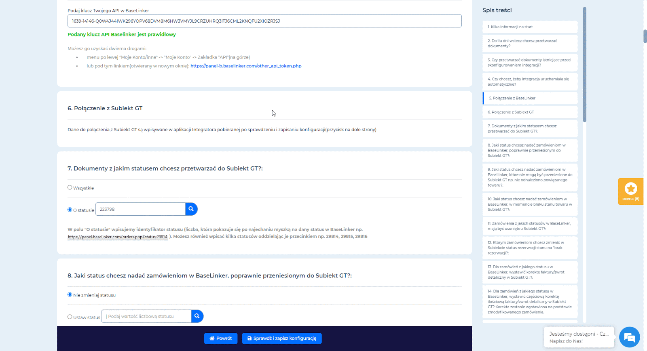Click the search icon next to O statusie field

point(191,209)
